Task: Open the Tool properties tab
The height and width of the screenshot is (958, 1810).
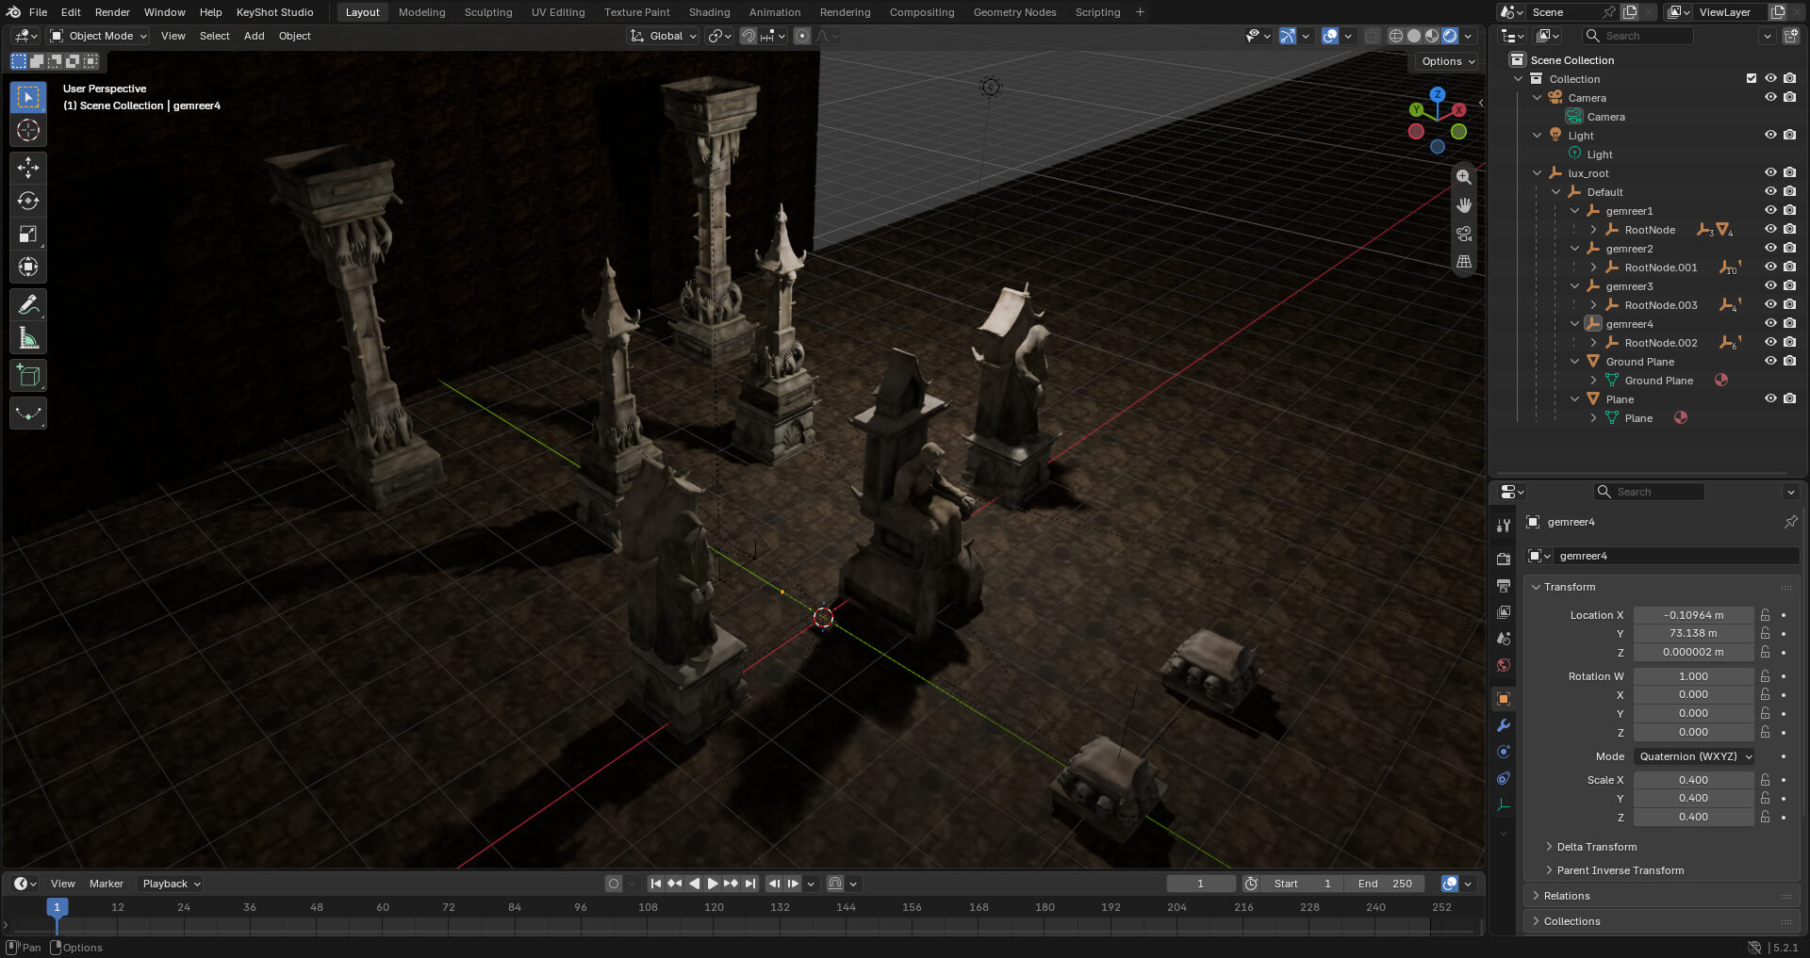Action: click(1504, 526)
